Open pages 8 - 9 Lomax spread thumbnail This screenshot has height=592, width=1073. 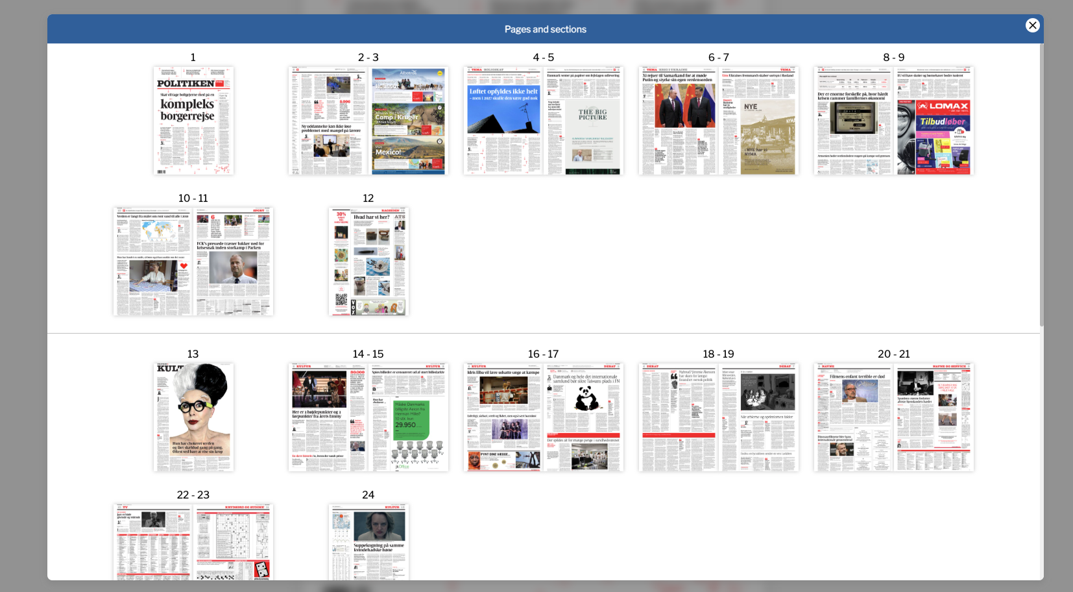[x=894, y=121]
